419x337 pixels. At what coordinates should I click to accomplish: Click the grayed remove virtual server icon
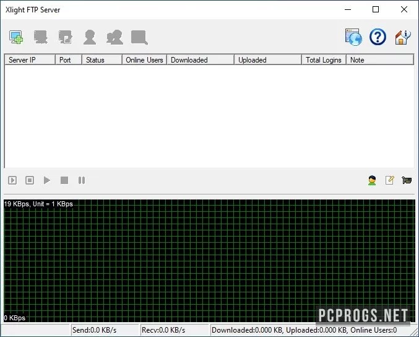coord(41,37)
